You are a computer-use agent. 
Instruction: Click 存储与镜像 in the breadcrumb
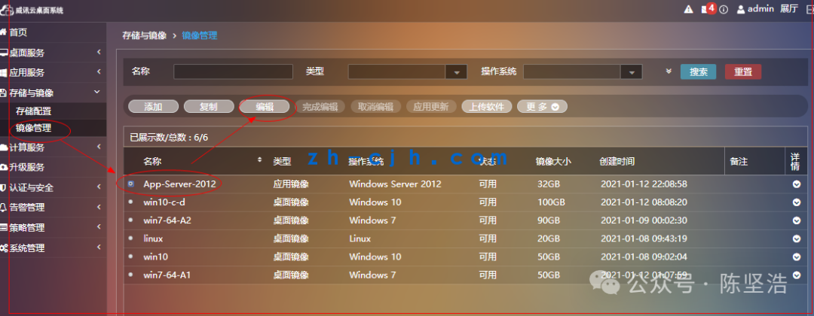pyautogui.click(x=144, y=36)
